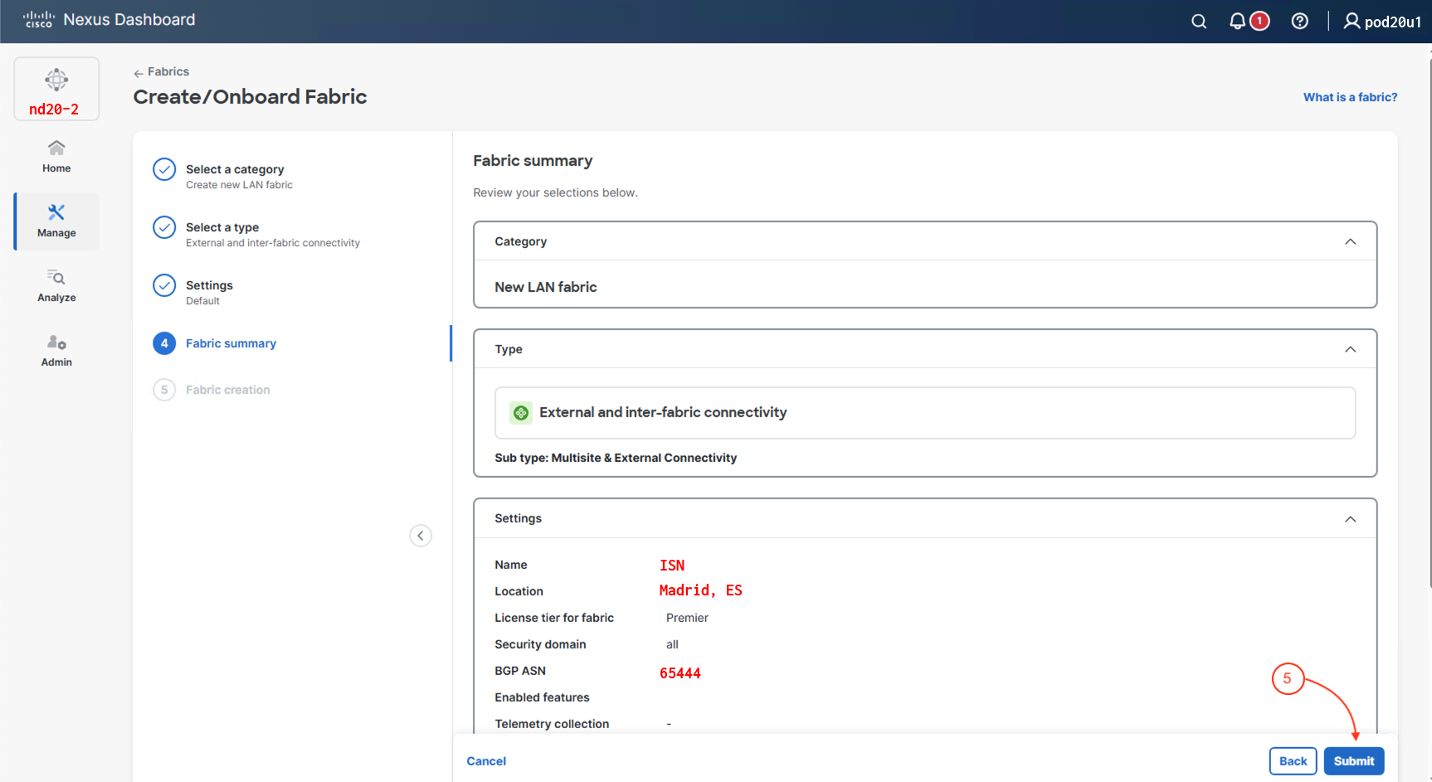Click the Submit button
This screenshot has width=1432, height=782.
click(x=1353, y=761)
